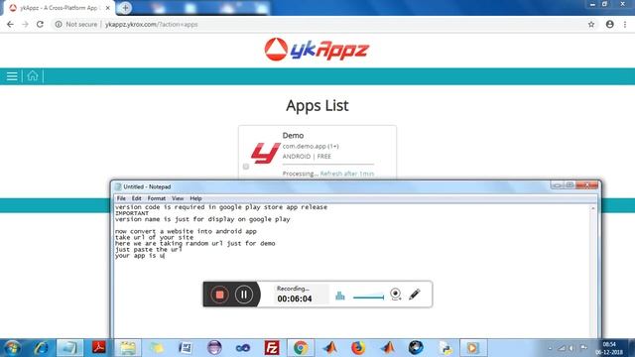The image size is (635, 357).
Task: Toggle webcam in the recorder toolbar
Action: 396,295
